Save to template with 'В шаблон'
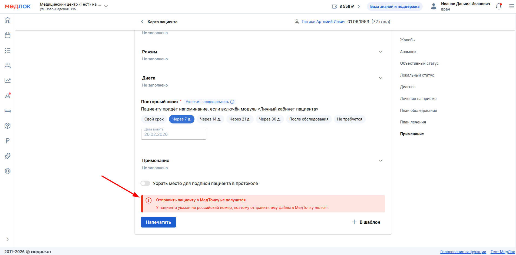The height and width of the screenshot is (255, 516). pyautogui.click(x=366, y=222)
